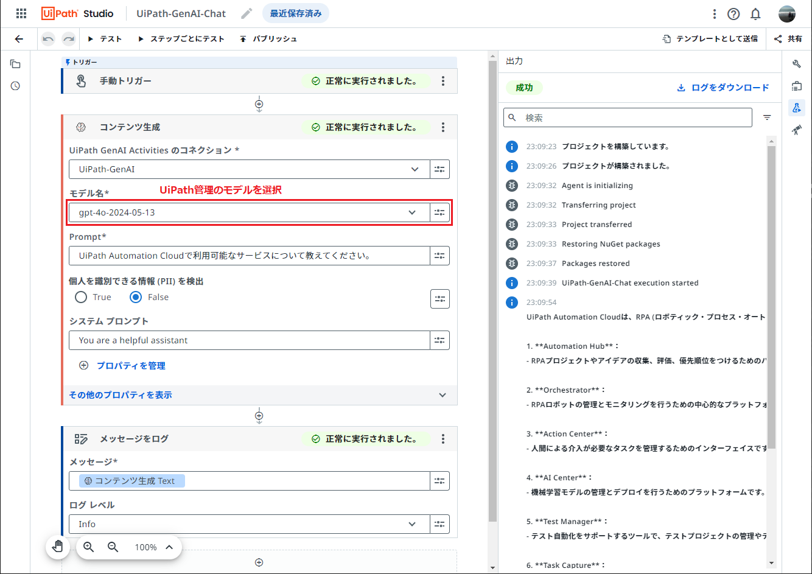
Task: Select the False option for PII detection
Action: [135, 297]
